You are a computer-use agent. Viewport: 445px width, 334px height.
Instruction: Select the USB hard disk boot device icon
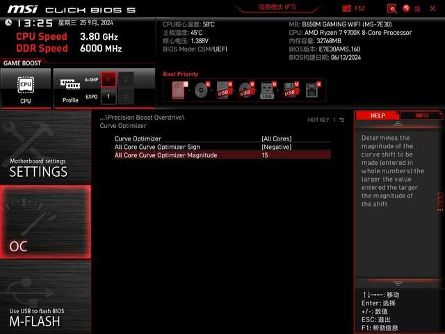coord(224,90)
